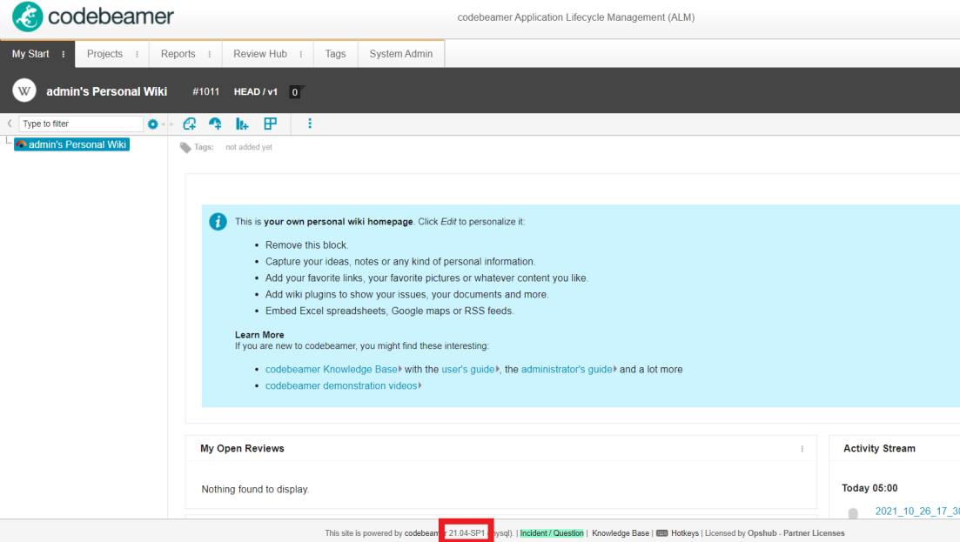Viewport: 960px width, 542px height.
Task: Open the wiki toolbar three-dot more menu
Action: (310, 124)
